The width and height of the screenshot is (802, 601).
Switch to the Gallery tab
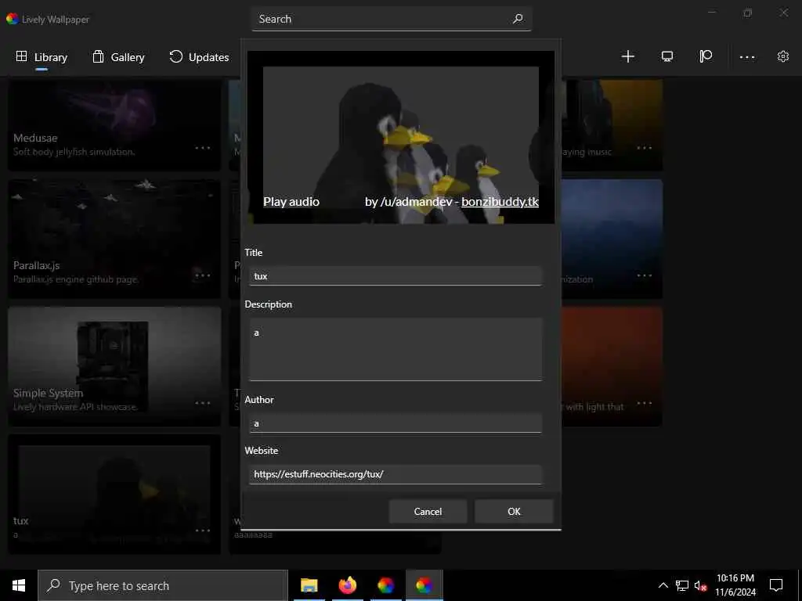point(119,57)
